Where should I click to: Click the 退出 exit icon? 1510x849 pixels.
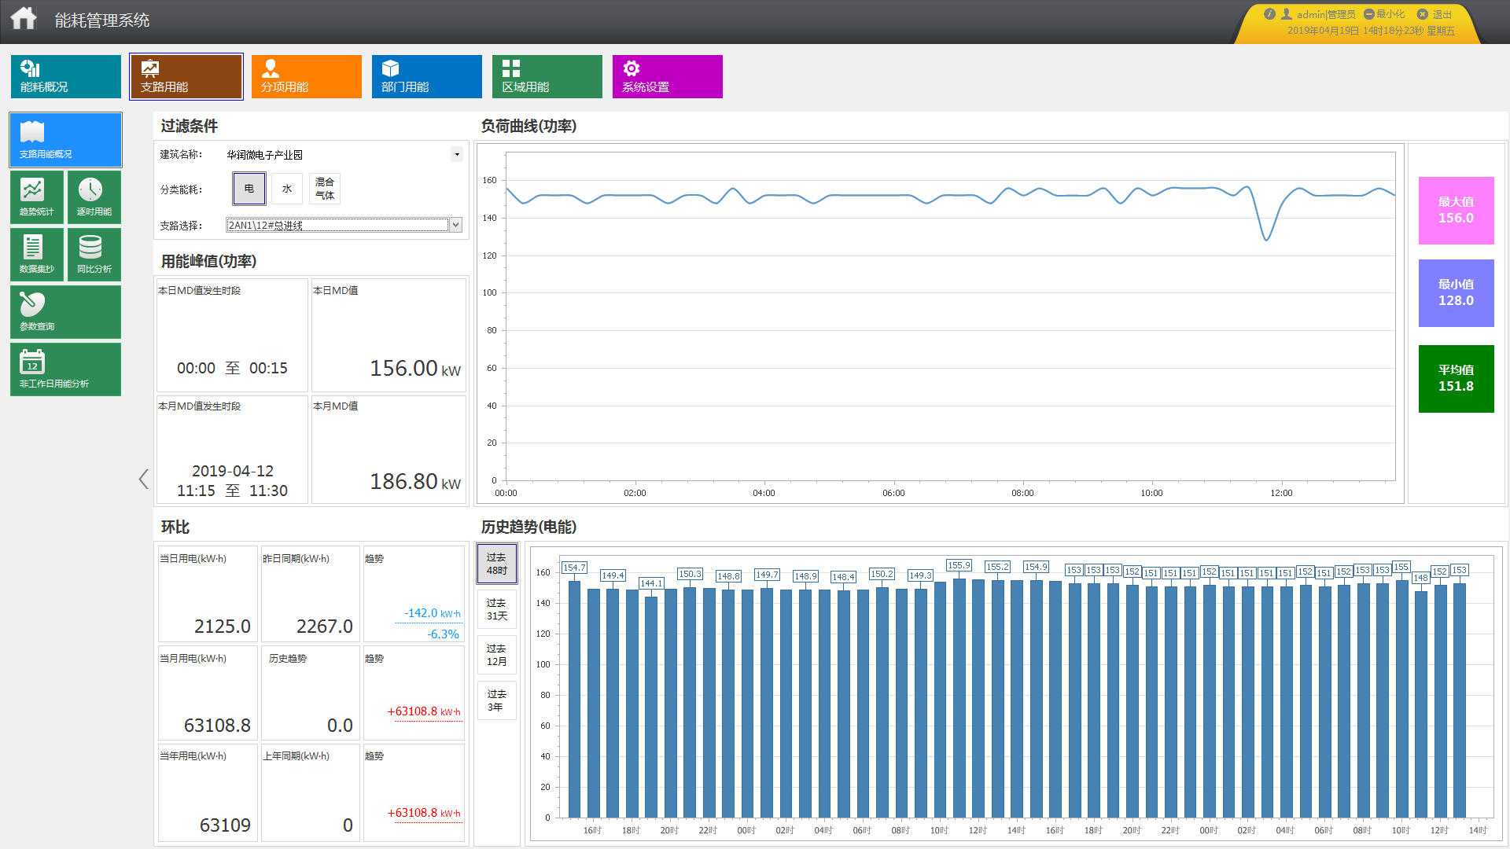1423,14
